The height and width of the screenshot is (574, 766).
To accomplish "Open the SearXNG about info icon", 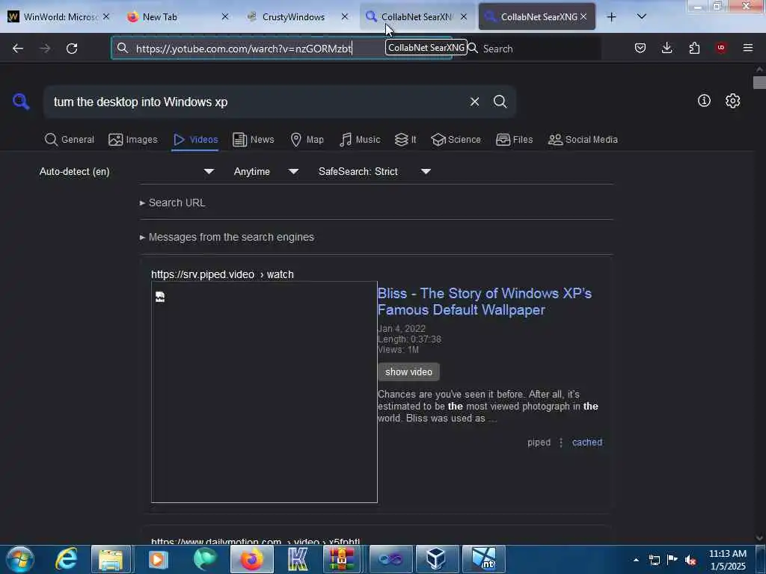I will 704,101.
